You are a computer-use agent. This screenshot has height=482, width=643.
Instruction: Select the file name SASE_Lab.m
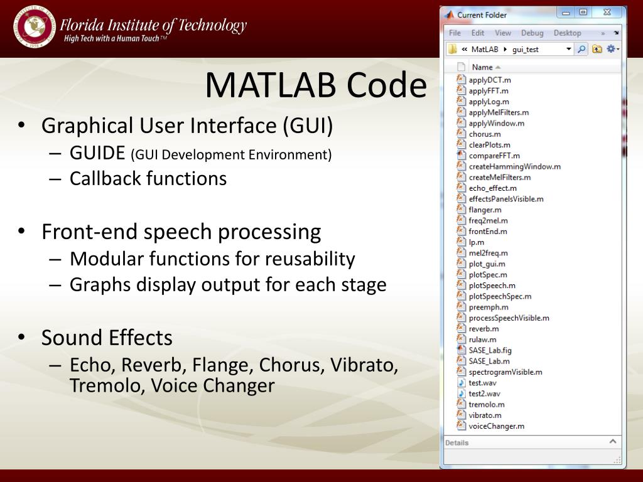click(489, 361)
